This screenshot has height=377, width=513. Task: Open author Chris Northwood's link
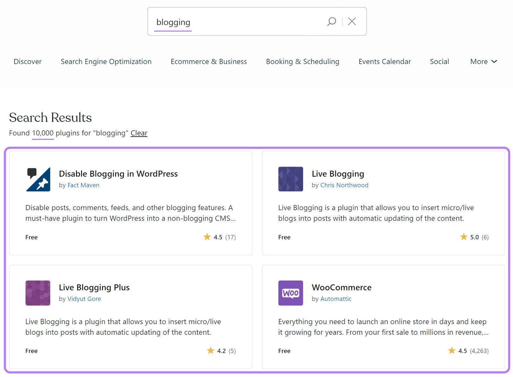click(344, 185)
